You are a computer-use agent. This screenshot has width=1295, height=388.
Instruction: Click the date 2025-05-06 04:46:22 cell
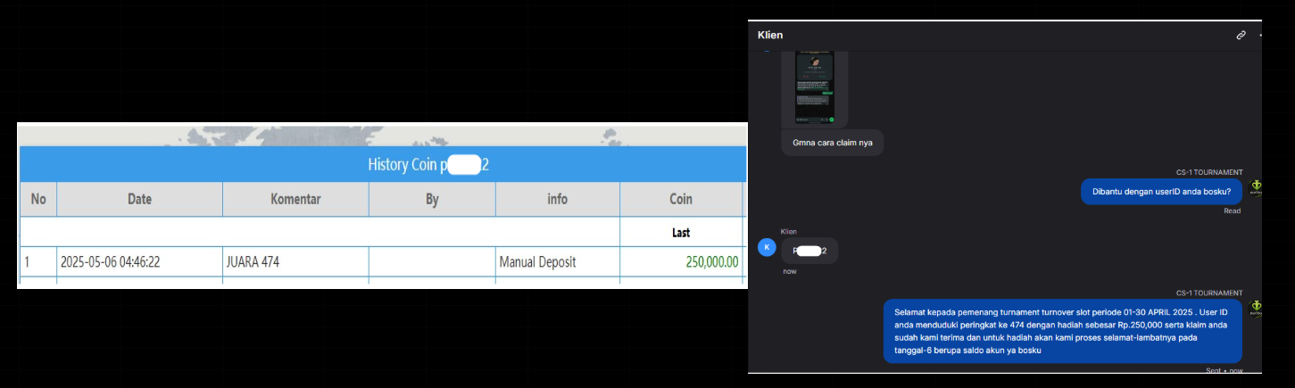[x=139, y=262]
